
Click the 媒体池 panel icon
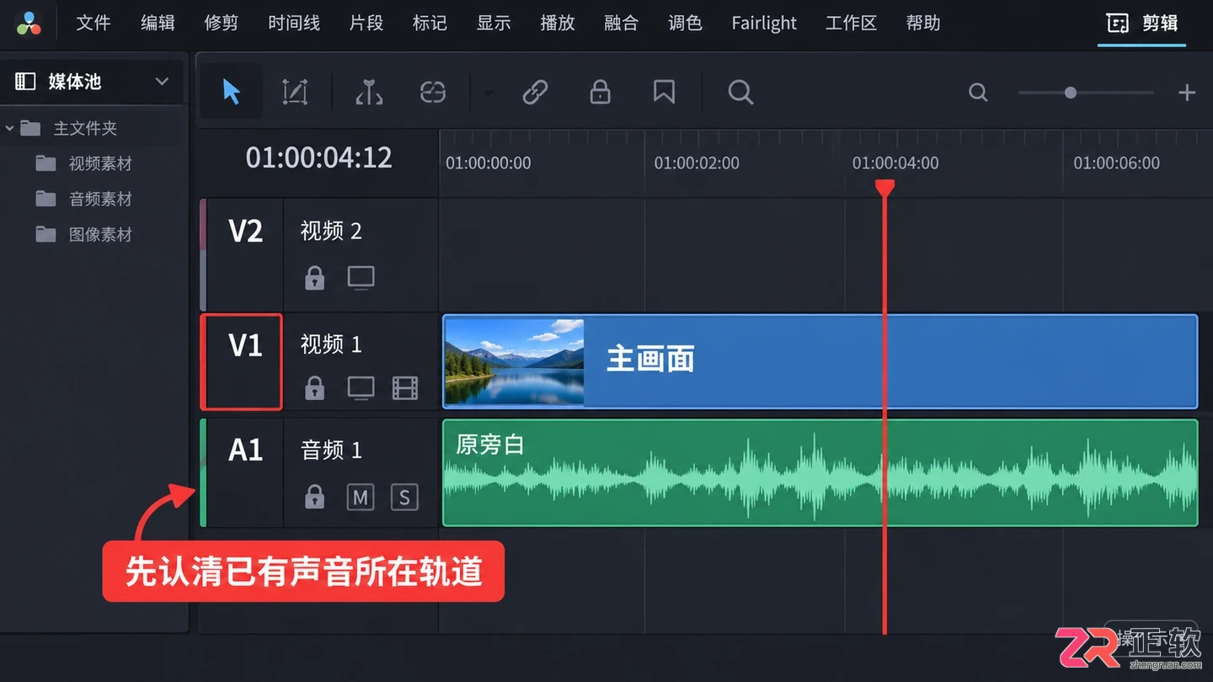tap(25, 82)
